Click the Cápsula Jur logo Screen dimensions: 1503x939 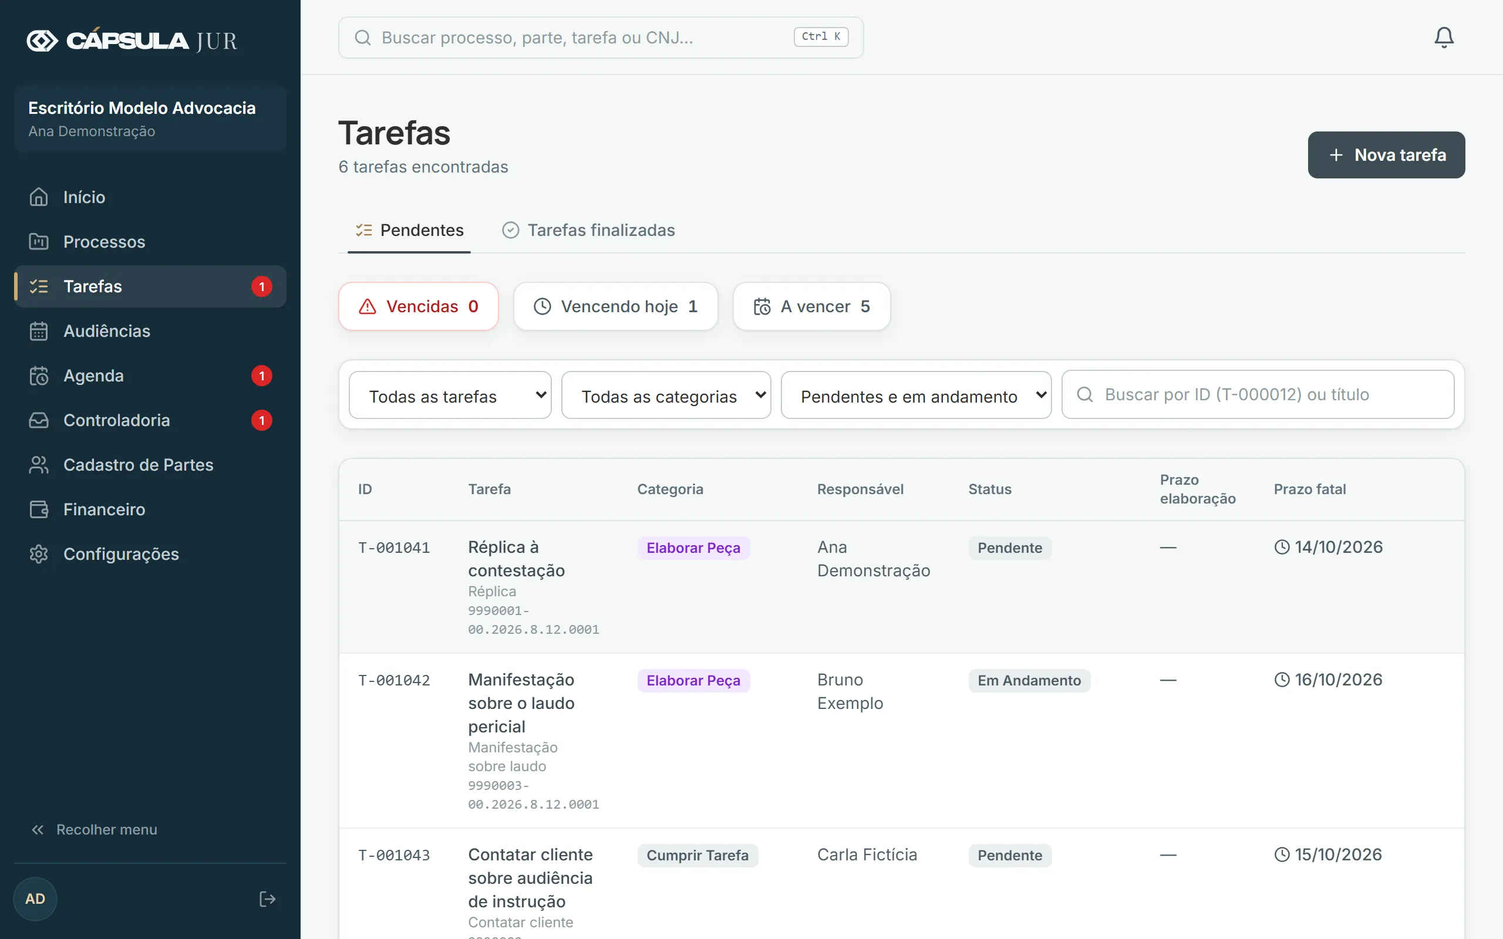(x=132, y=40)
